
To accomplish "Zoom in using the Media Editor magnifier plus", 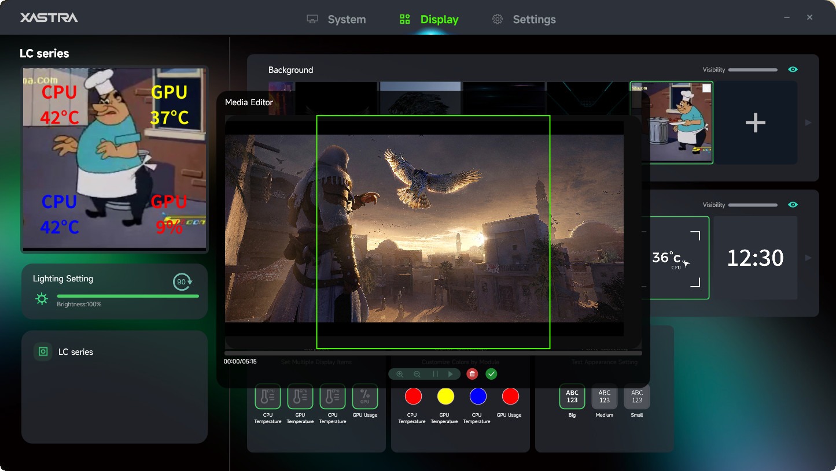I will click(400, 374).
